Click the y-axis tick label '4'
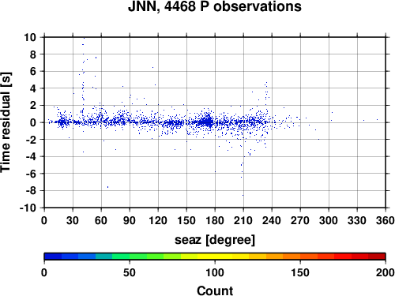Viewport: 395px width, 296px height. [x=32, y=88]
